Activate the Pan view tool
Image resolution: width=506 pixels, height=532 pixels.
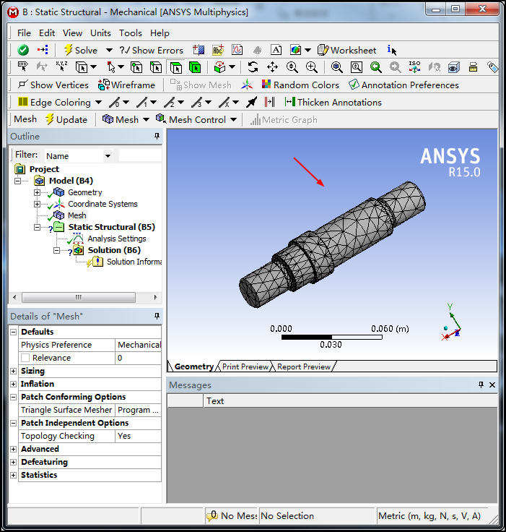pyautogui.click(x=272, y=67)
